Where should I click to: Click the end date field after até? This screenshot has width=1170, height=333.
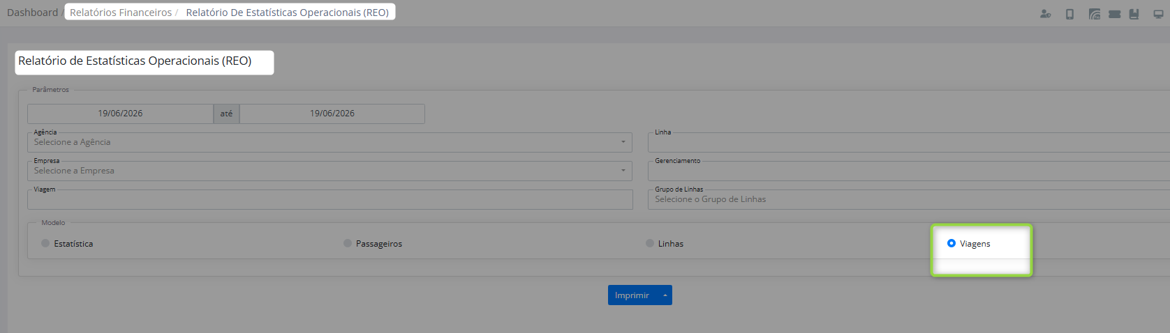(332, 114)
